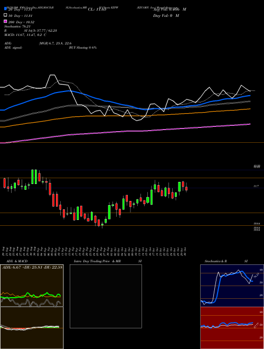Click inside the empty Intra Day Trading chart box
This screenshot has height=349, width=264.
point(106,296)
